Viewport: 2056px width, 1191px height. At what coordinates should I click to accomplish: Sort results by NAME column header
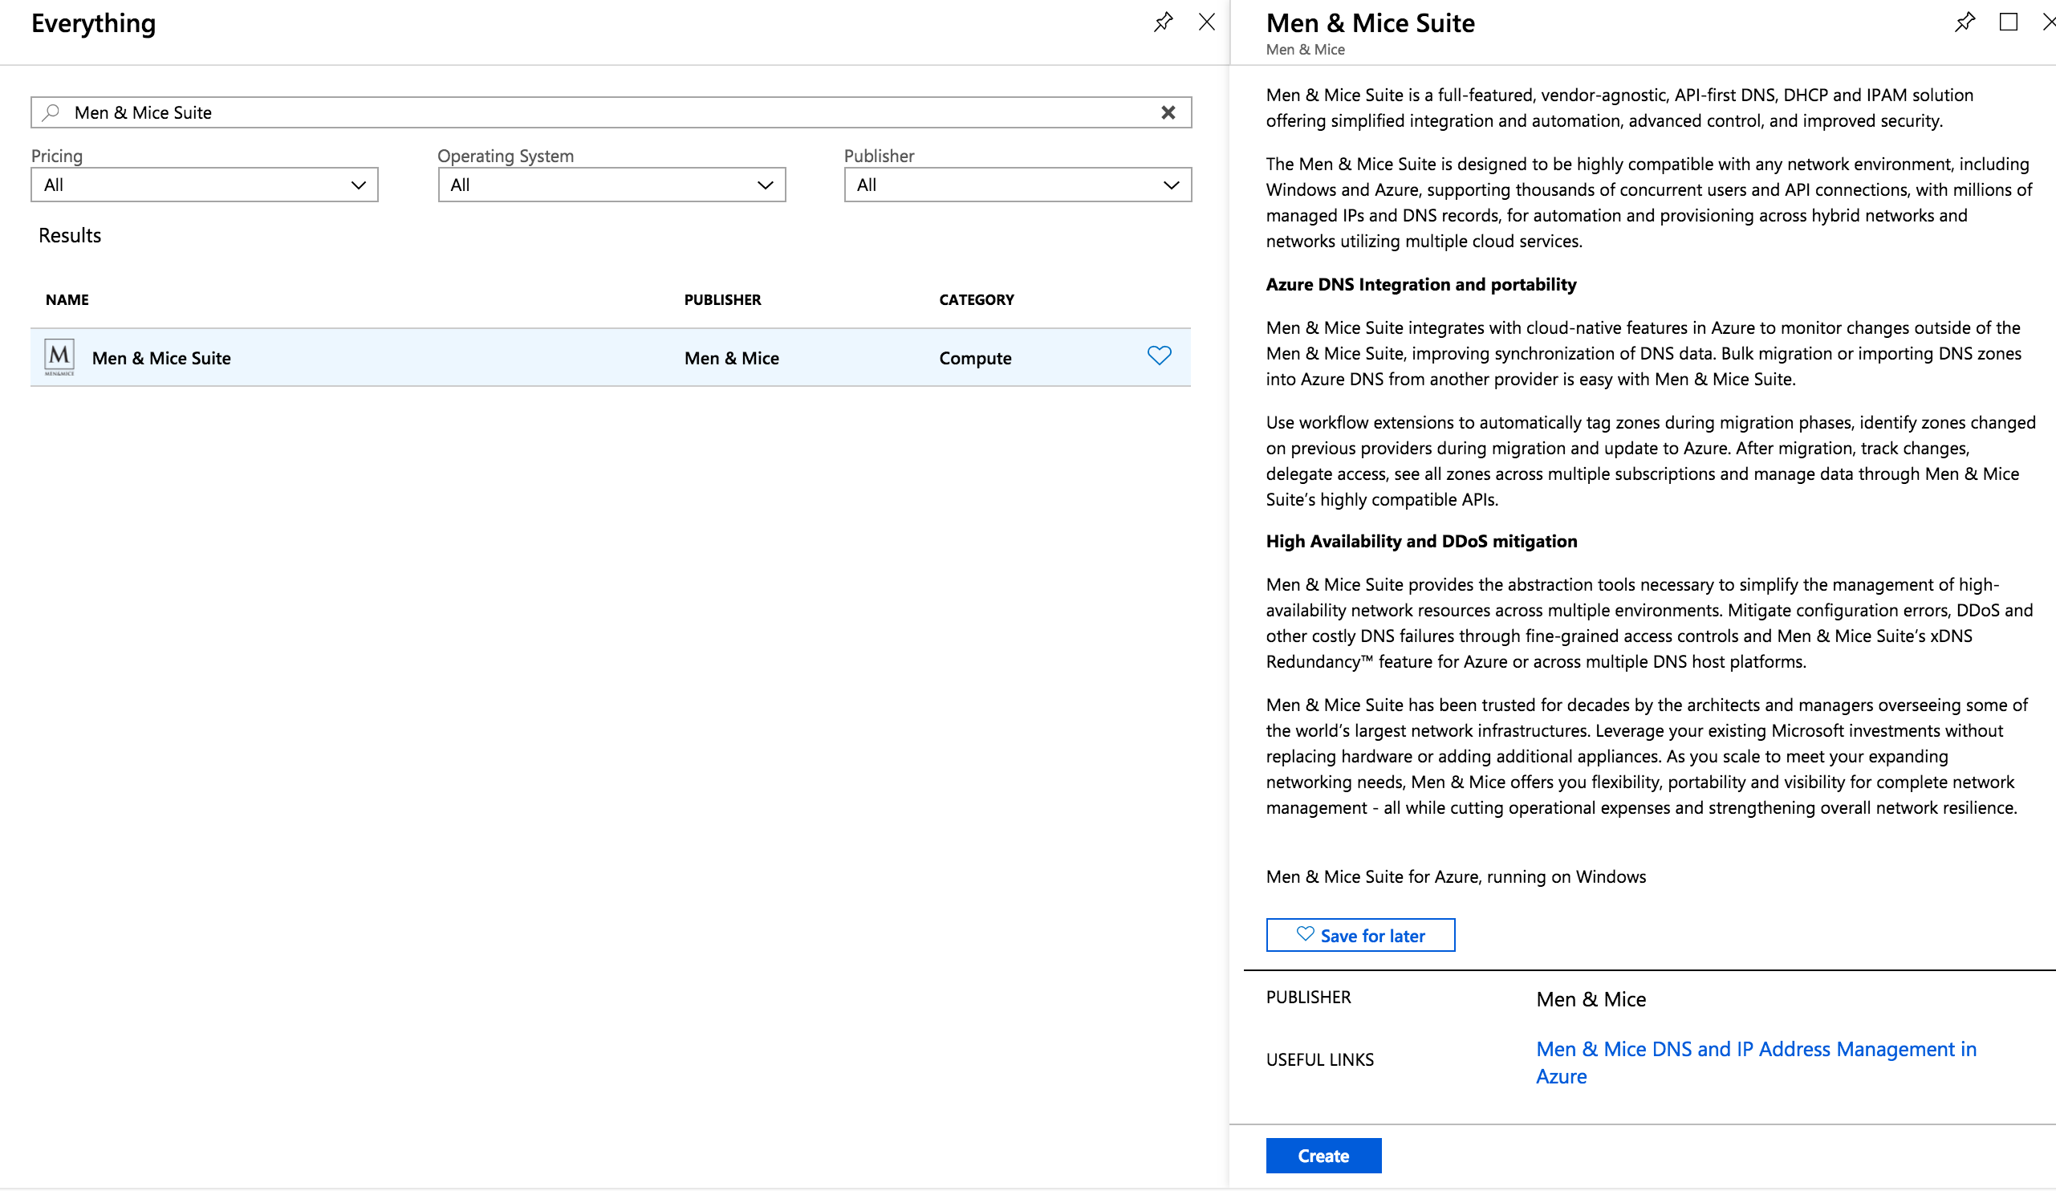point(67,300)
